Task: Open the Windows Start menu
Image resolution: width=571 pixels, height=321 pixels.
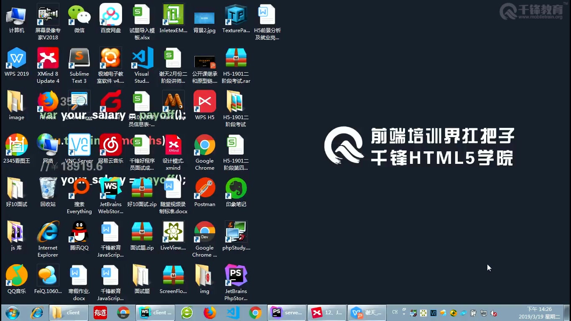Action: [12, 313]
